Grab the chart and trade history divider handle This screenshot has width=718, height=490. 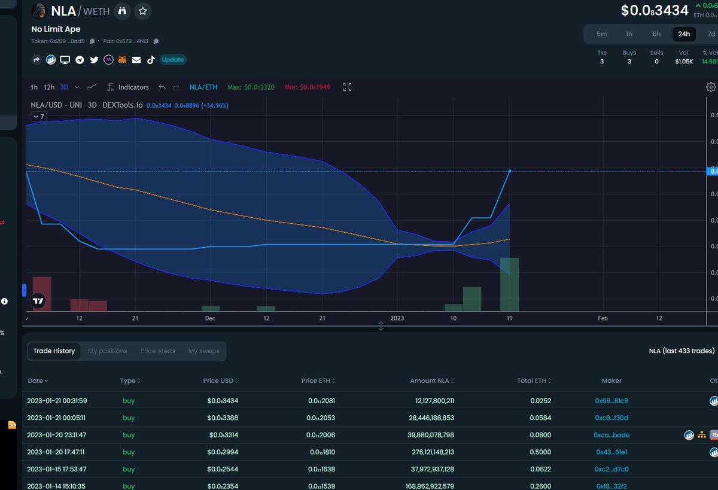pos(381,326)
